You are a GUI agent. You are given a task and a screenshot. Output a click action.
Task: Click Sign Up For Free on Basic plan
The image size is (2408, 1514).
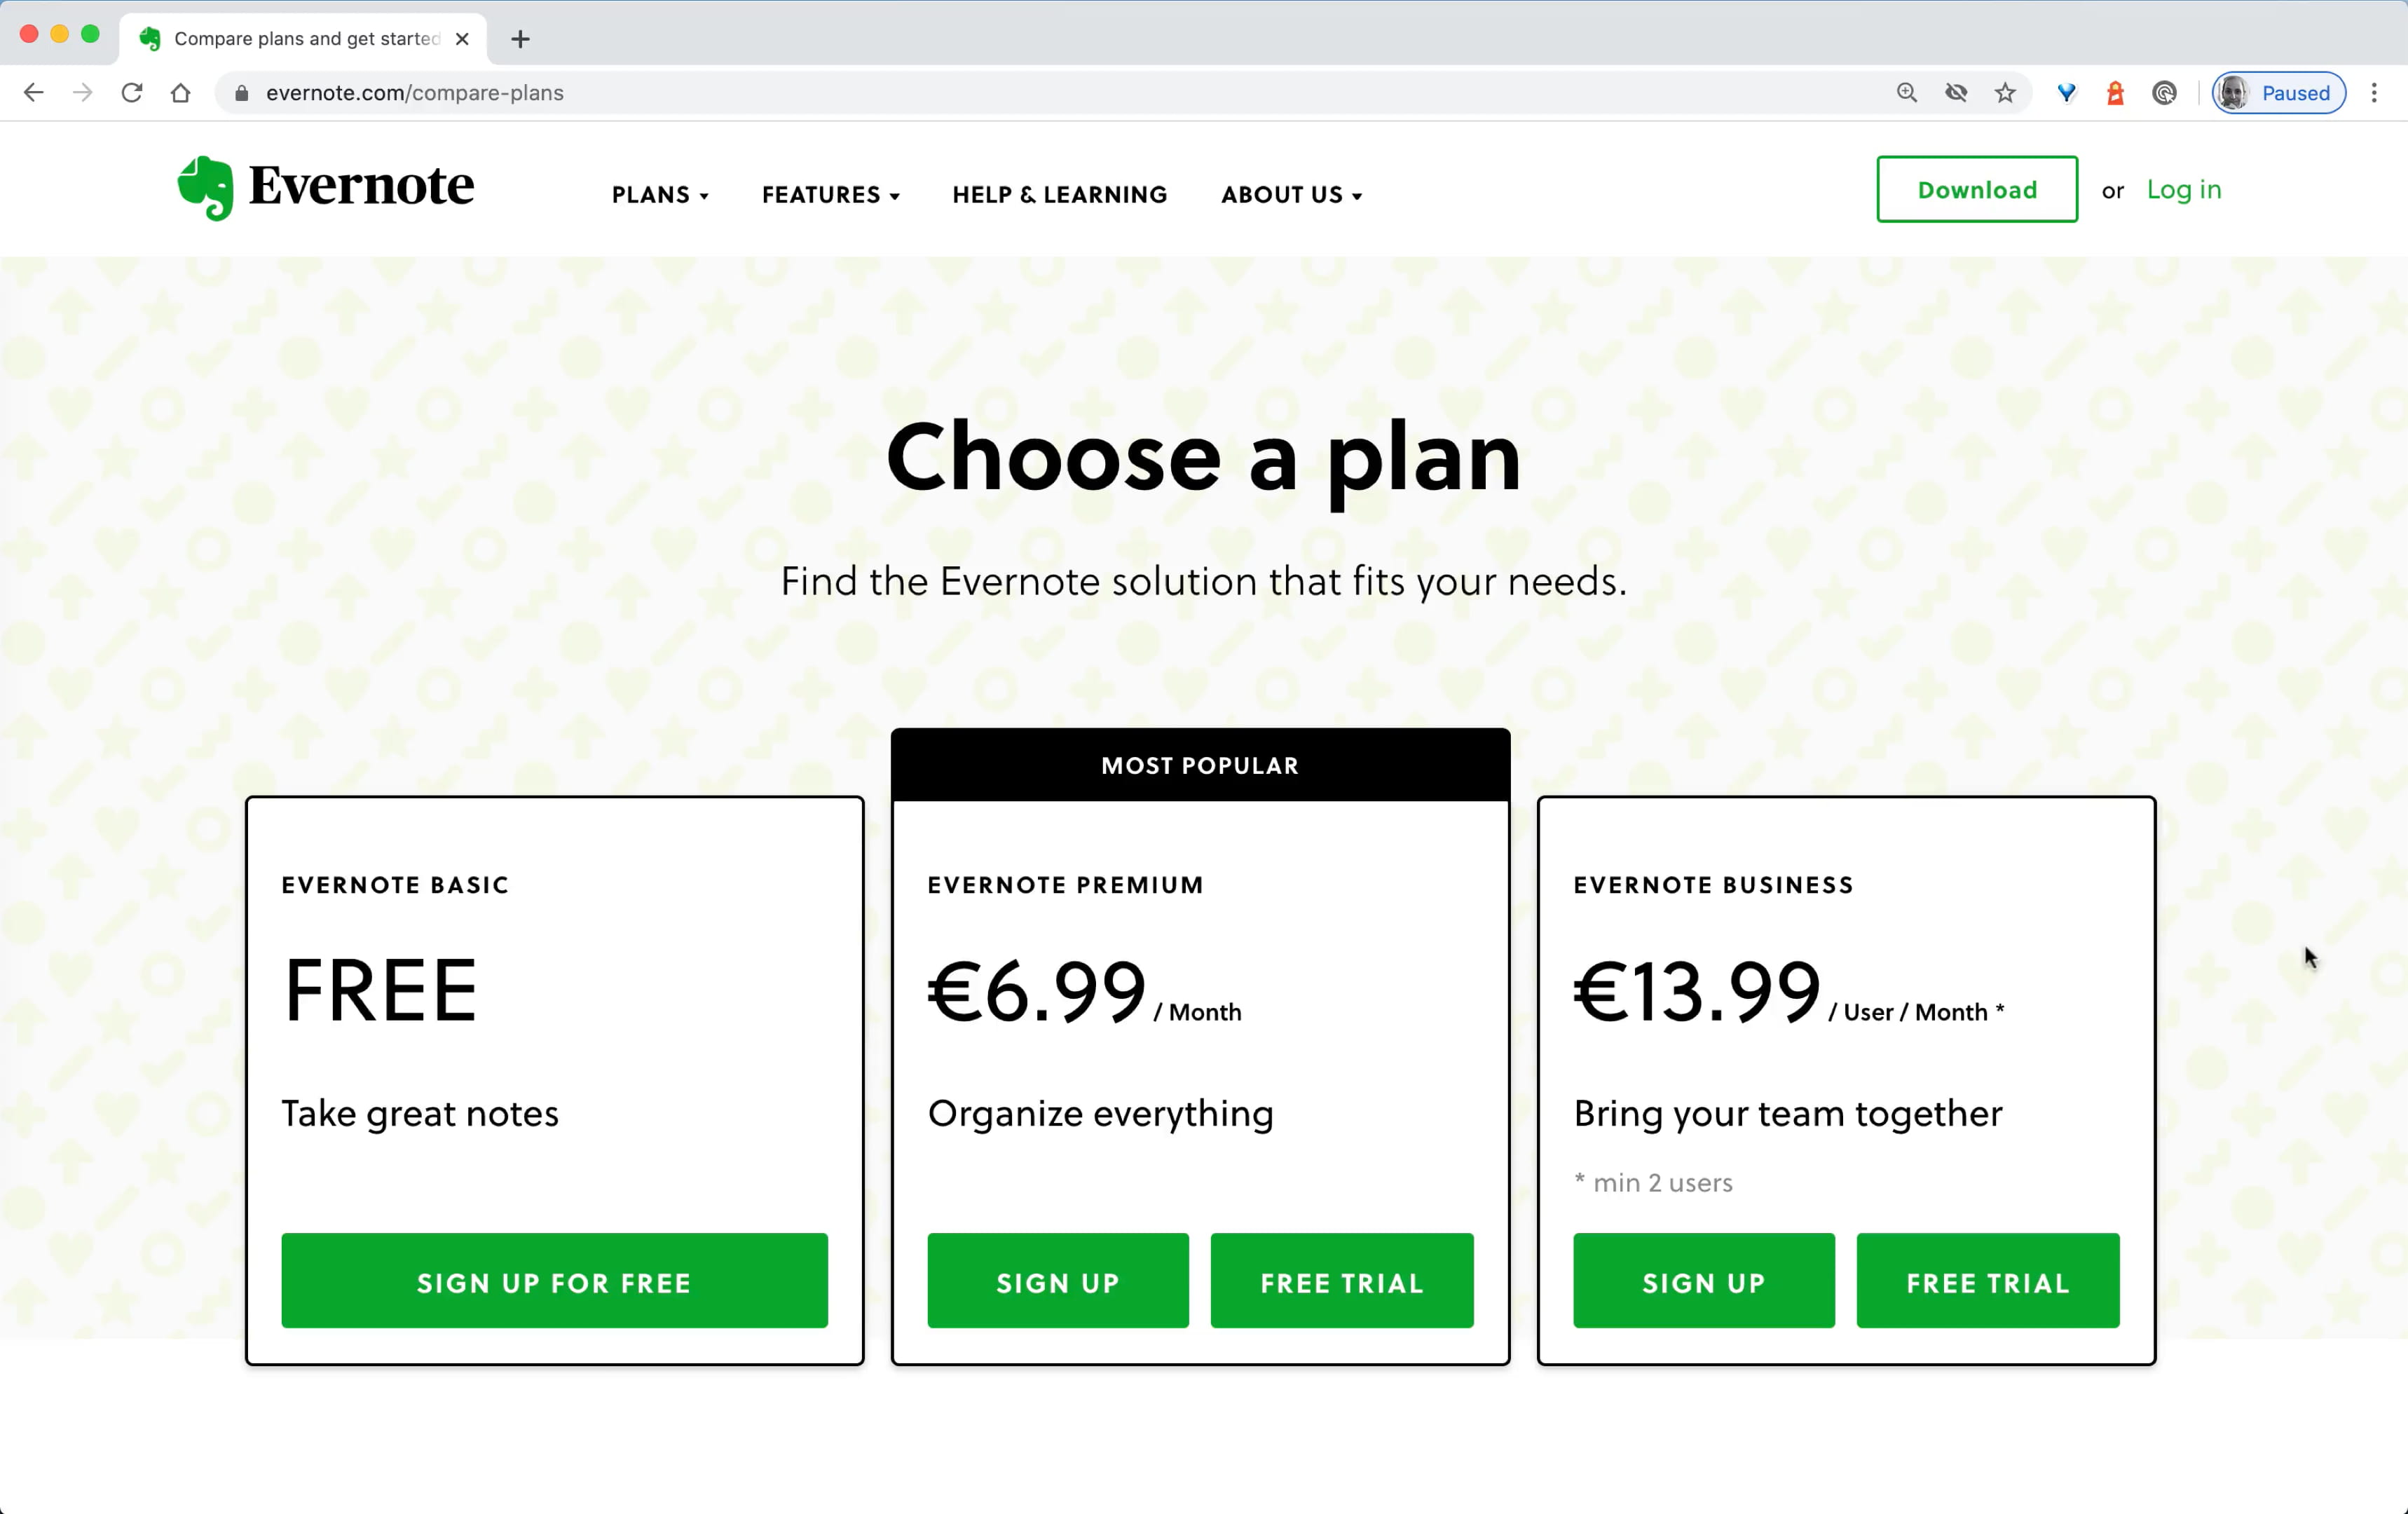pos(554,1281)
